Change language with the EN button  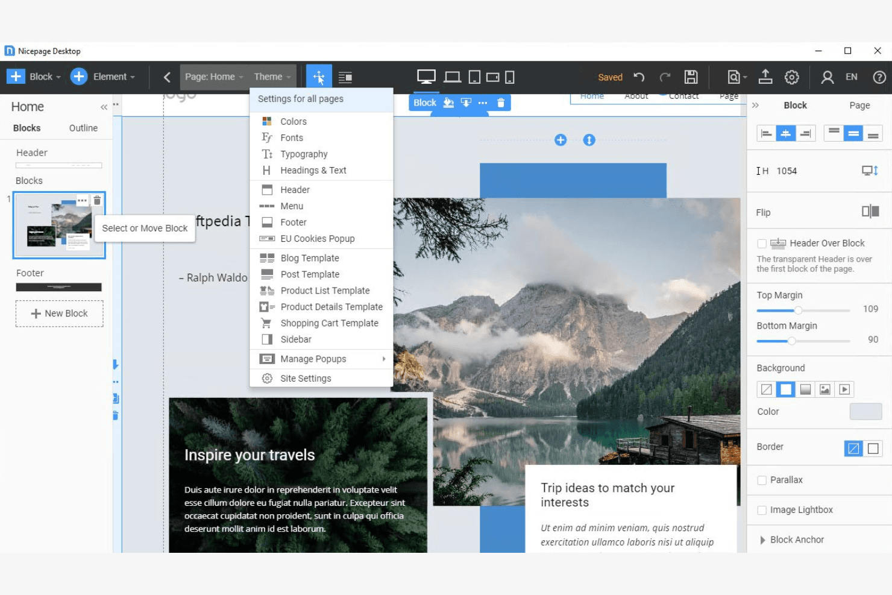851,77
